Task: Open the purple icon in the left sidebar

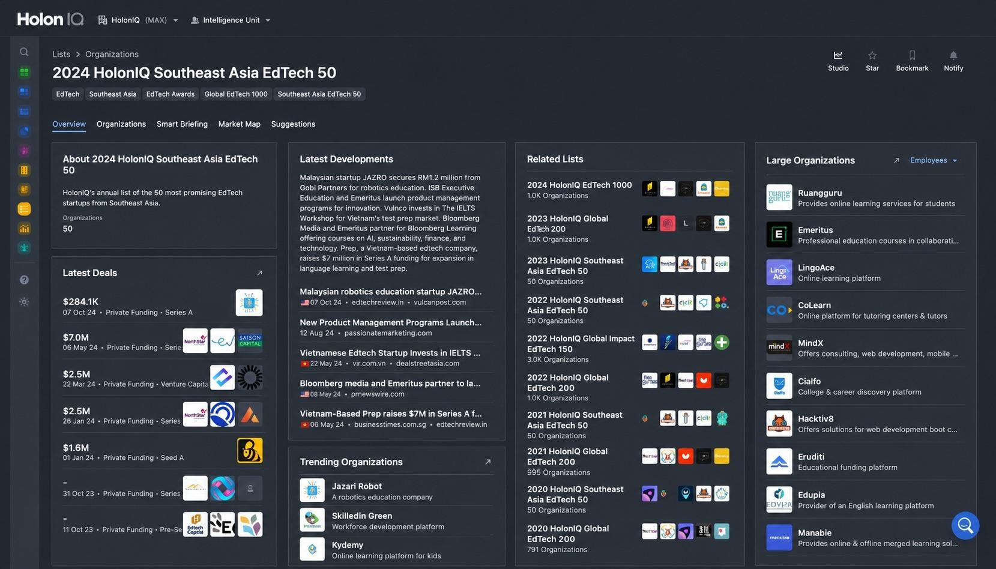Action: 24,151
